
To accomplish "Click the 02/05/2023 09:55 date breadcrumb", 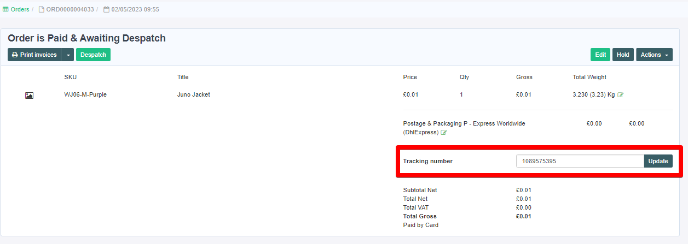I will (135, 9).
